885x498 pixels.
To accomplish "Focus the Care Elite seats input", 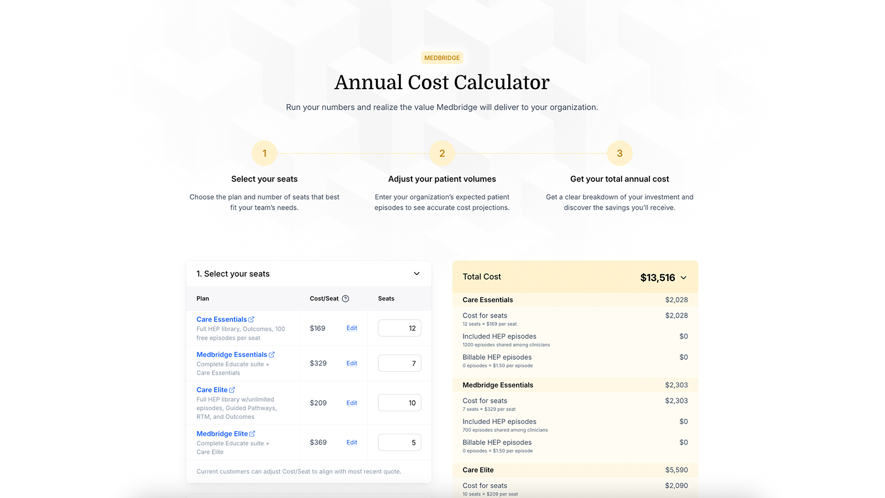I will (399, 403).
